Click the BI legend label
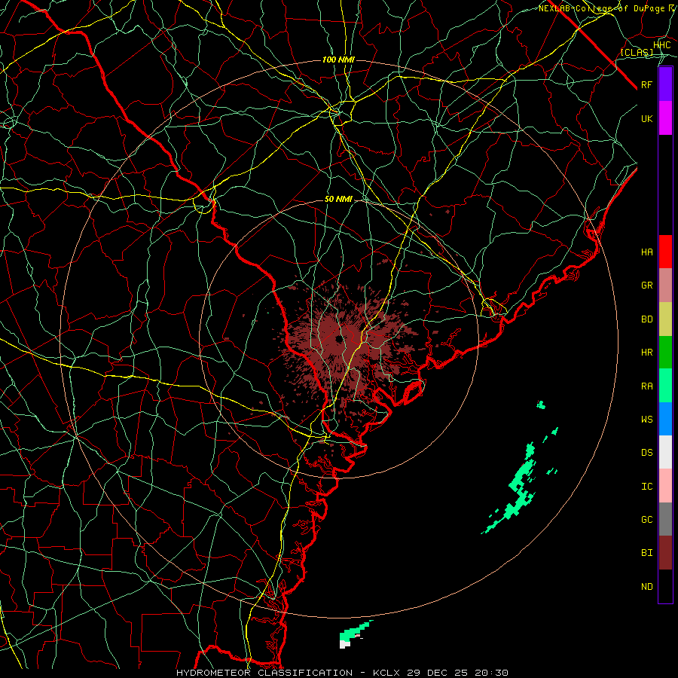The height and width of the screenshot is (678, 678). click(x=647, y=553)
